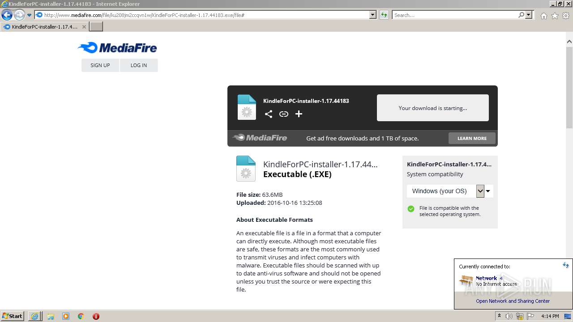The width and height of the screenshot is (573, 322).
Task: Click the IE Search box
Action: [455, 15]
